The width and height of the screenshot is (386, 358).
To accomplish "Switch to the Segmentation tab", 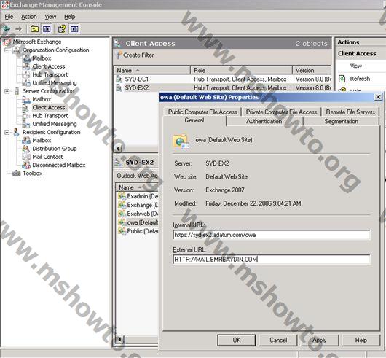I will click(x=341, y=121).
